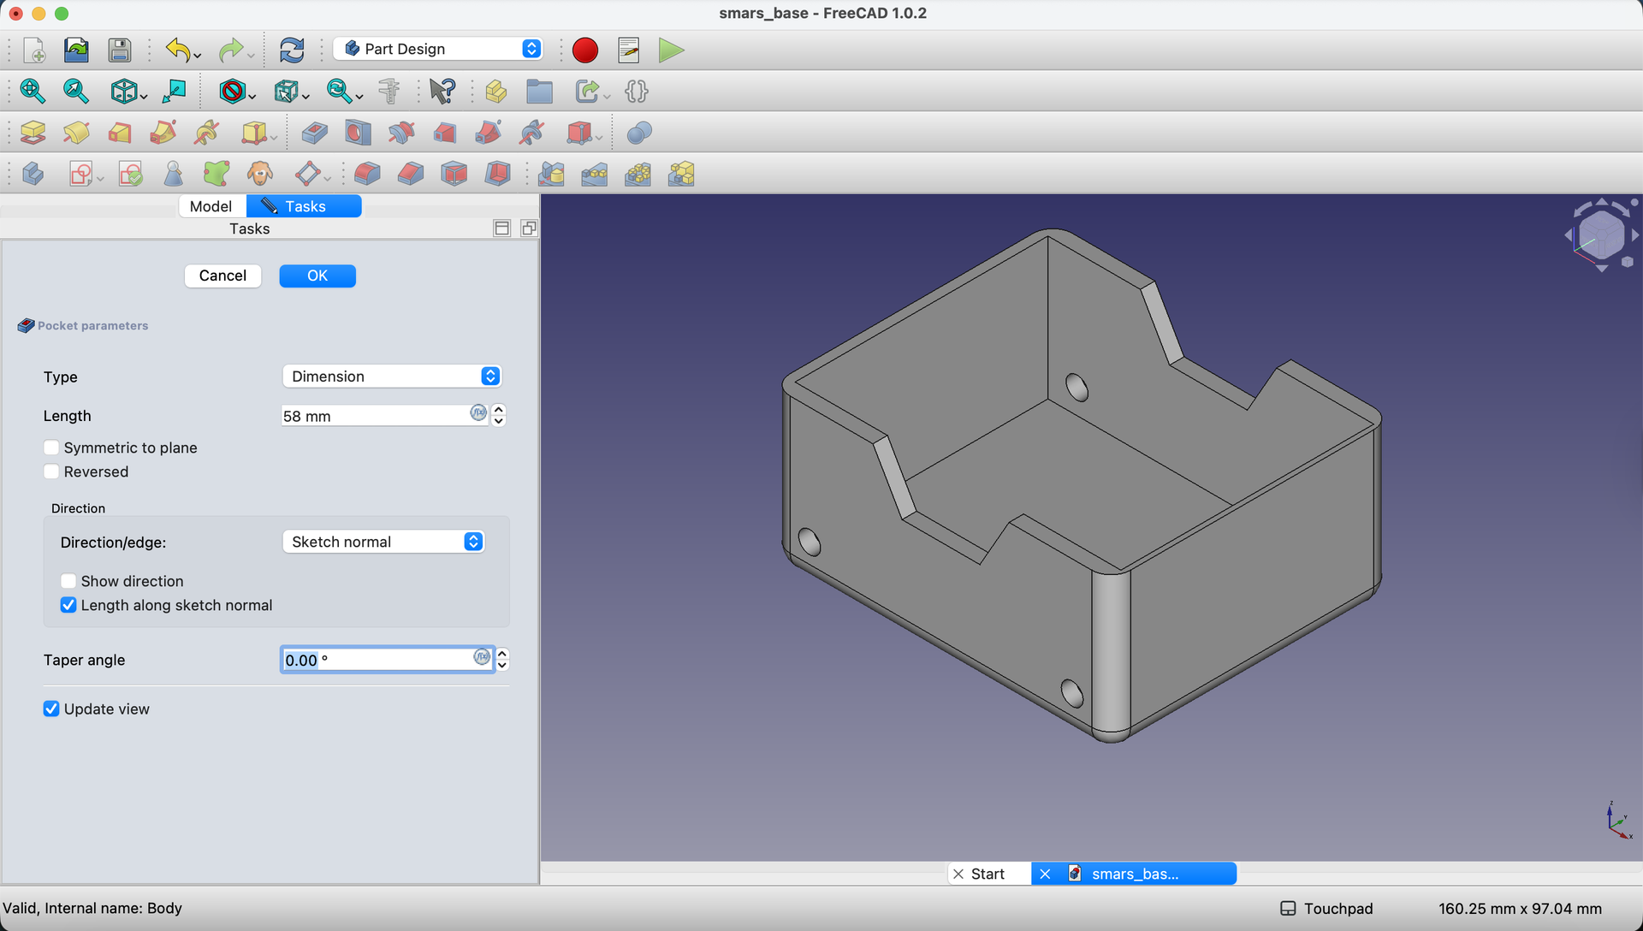Click the Revolution tool icon
Viewport: 1643px width, 931px height.
pyautogui.click(x=76, y=133)
